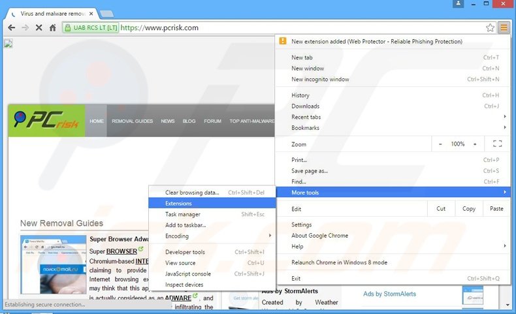Choose Save page as... in the menu
This screenshot has width=516, height=314.
pyautogui.click(x=393, y=171)
